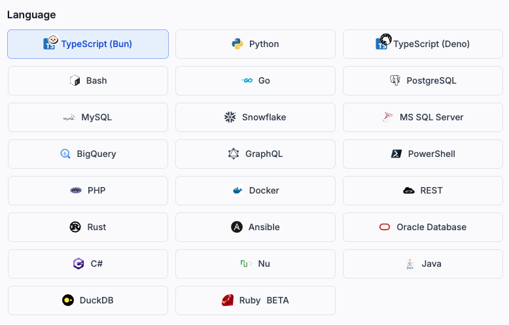Click the DuckDB yellow dot icon
The width and height of the screenshot is (509, 325).
pyautogui.click(x=68, y=300)
